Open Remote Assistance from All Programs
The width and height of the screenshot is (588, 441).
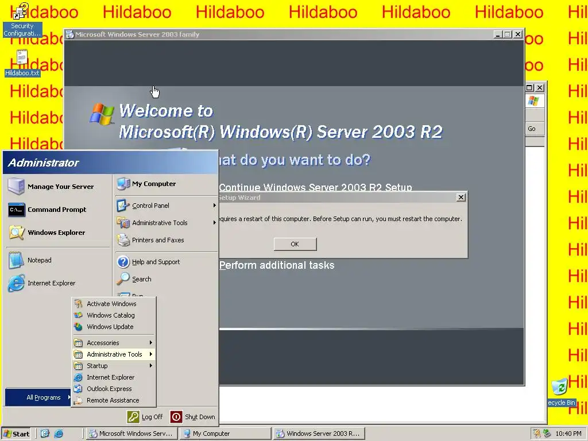(114, 400)
